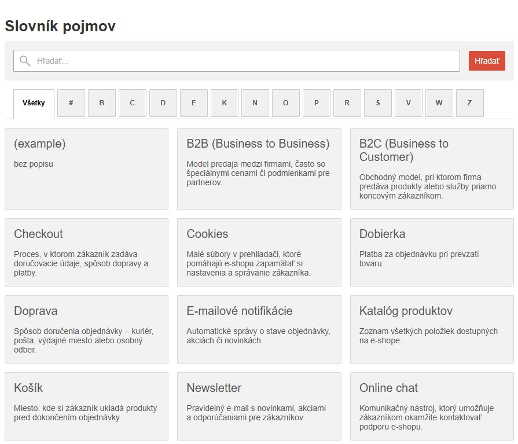Select the letter K tab
518x444 pixels.
tap(225, 103)
